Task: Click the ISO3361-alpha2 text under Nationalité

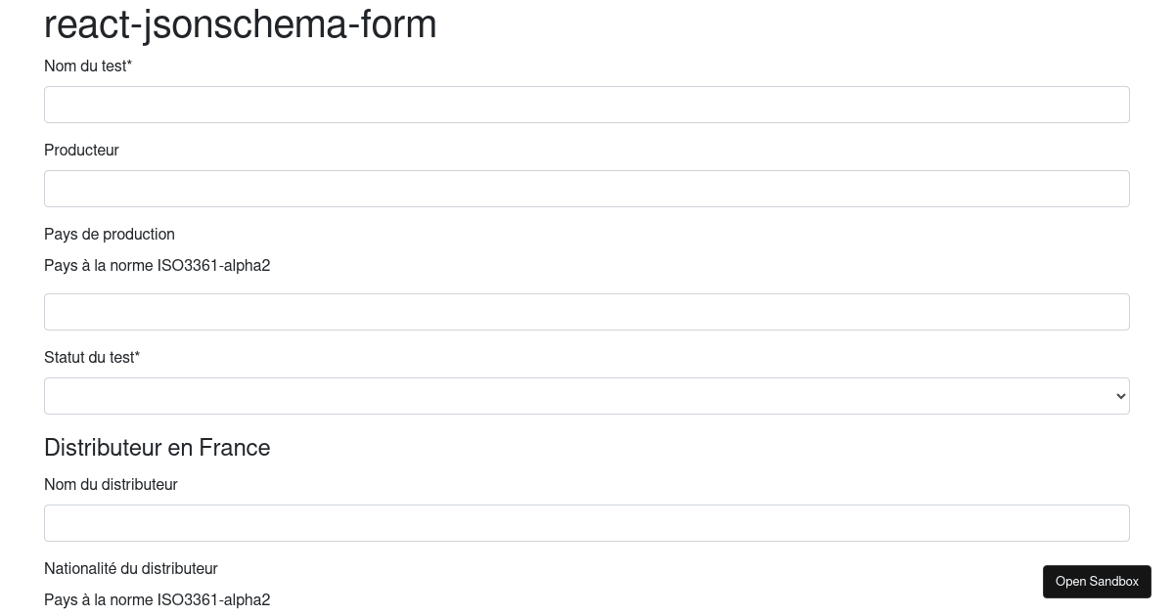Action: click(158, 600)
